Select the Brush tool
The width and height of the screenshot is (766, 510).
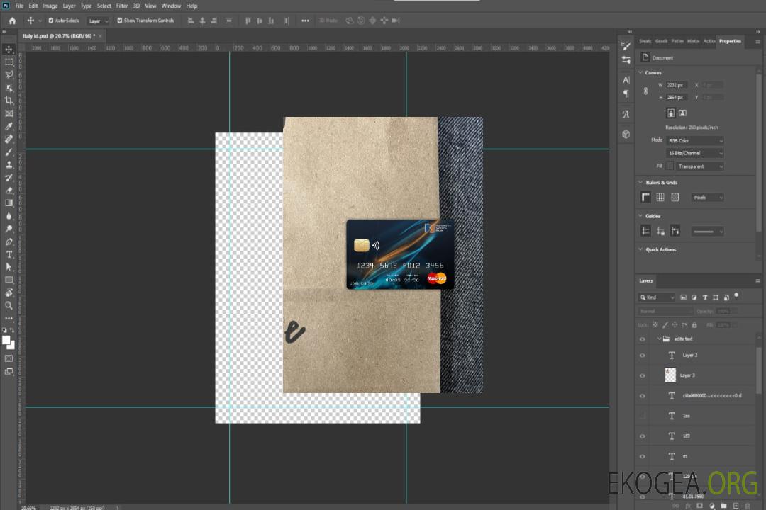tap(9, 152)
